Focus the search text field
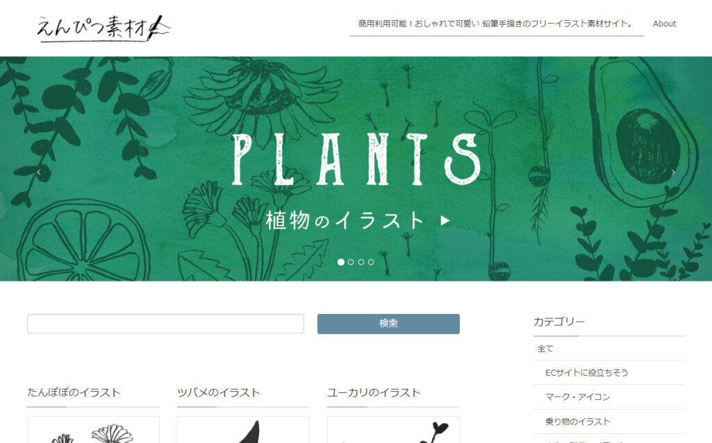The image size is (712, 443). tap(165, 324)
